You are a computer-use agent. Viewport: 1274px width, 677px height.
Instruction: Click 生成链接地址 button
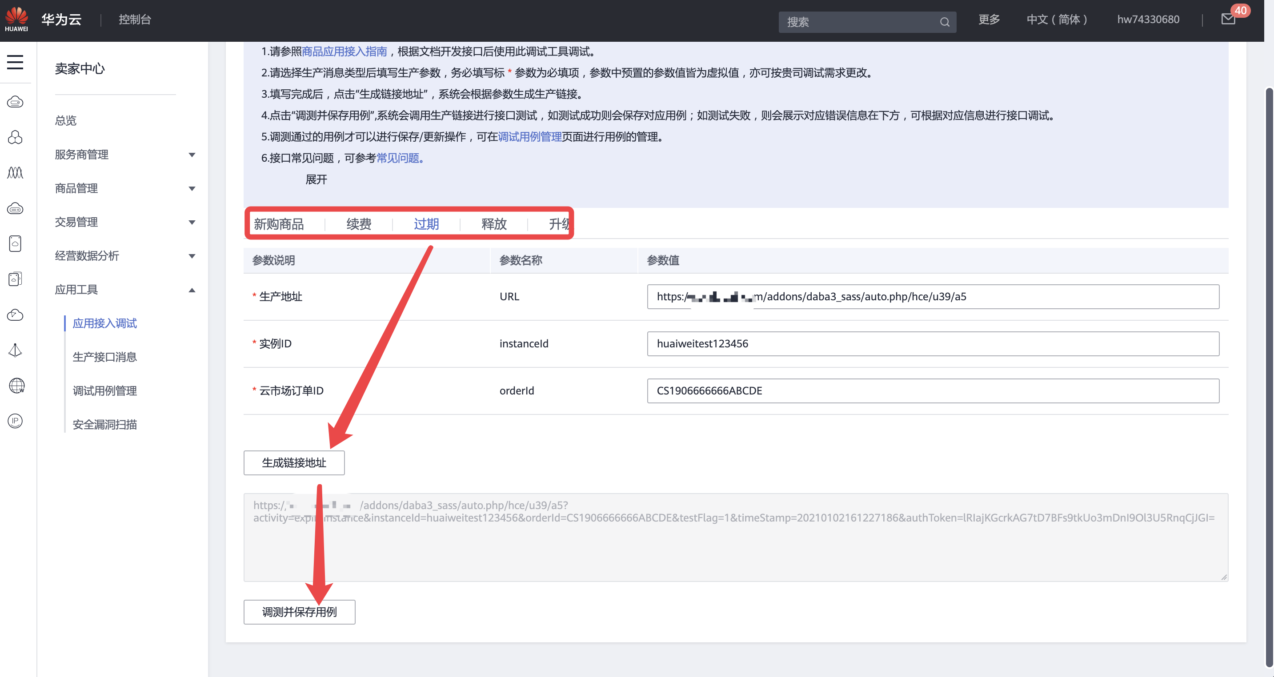pos(294,463)
